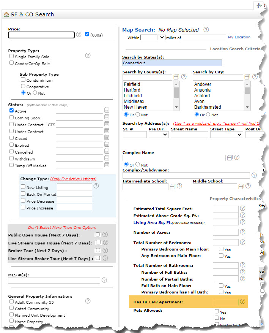Open Complex Name picklist popup icon
269x333 pixels.
[230, 158]
